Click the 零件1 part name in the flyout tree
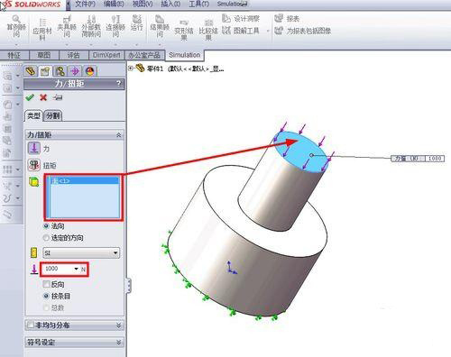The height and width of the screenshot is (357, 451). coord(155,69)
